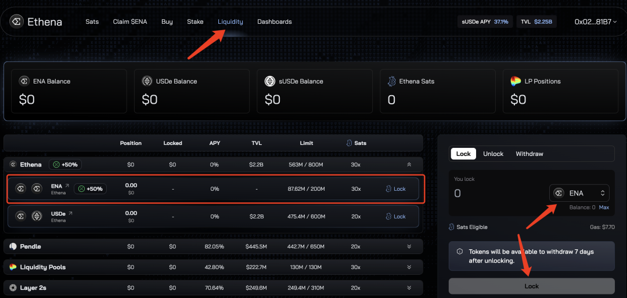Click the Sats column header icon

[x=349, y=143]
